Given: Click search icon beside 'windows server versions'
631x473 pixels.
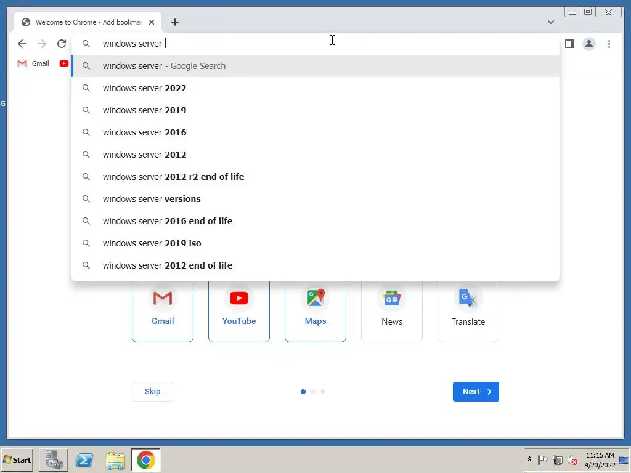Looking at the screenshot, I should click(86, 199).
